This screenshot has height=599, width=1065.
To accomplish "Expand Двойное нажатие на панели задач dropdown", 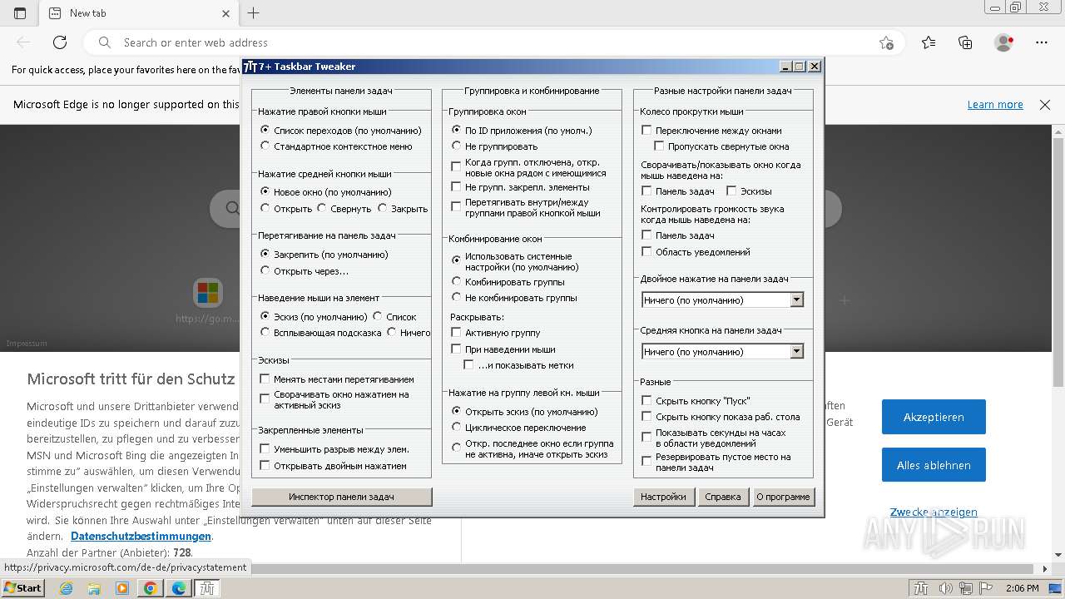I will 796,299.
